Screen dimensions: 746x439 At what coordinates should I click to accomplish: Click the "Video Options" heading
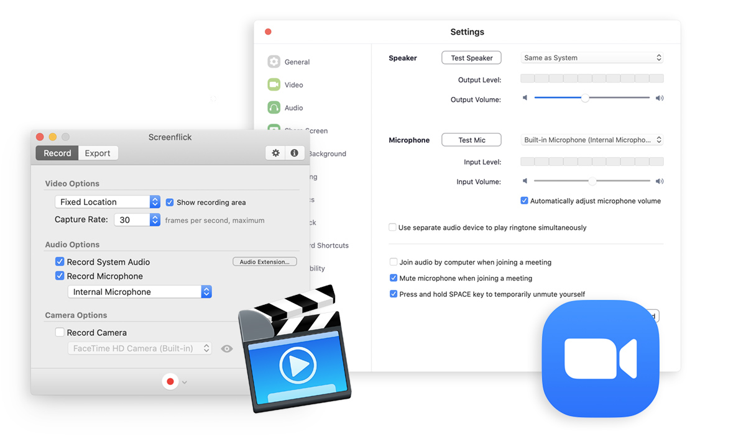click(x=72, y=184)
